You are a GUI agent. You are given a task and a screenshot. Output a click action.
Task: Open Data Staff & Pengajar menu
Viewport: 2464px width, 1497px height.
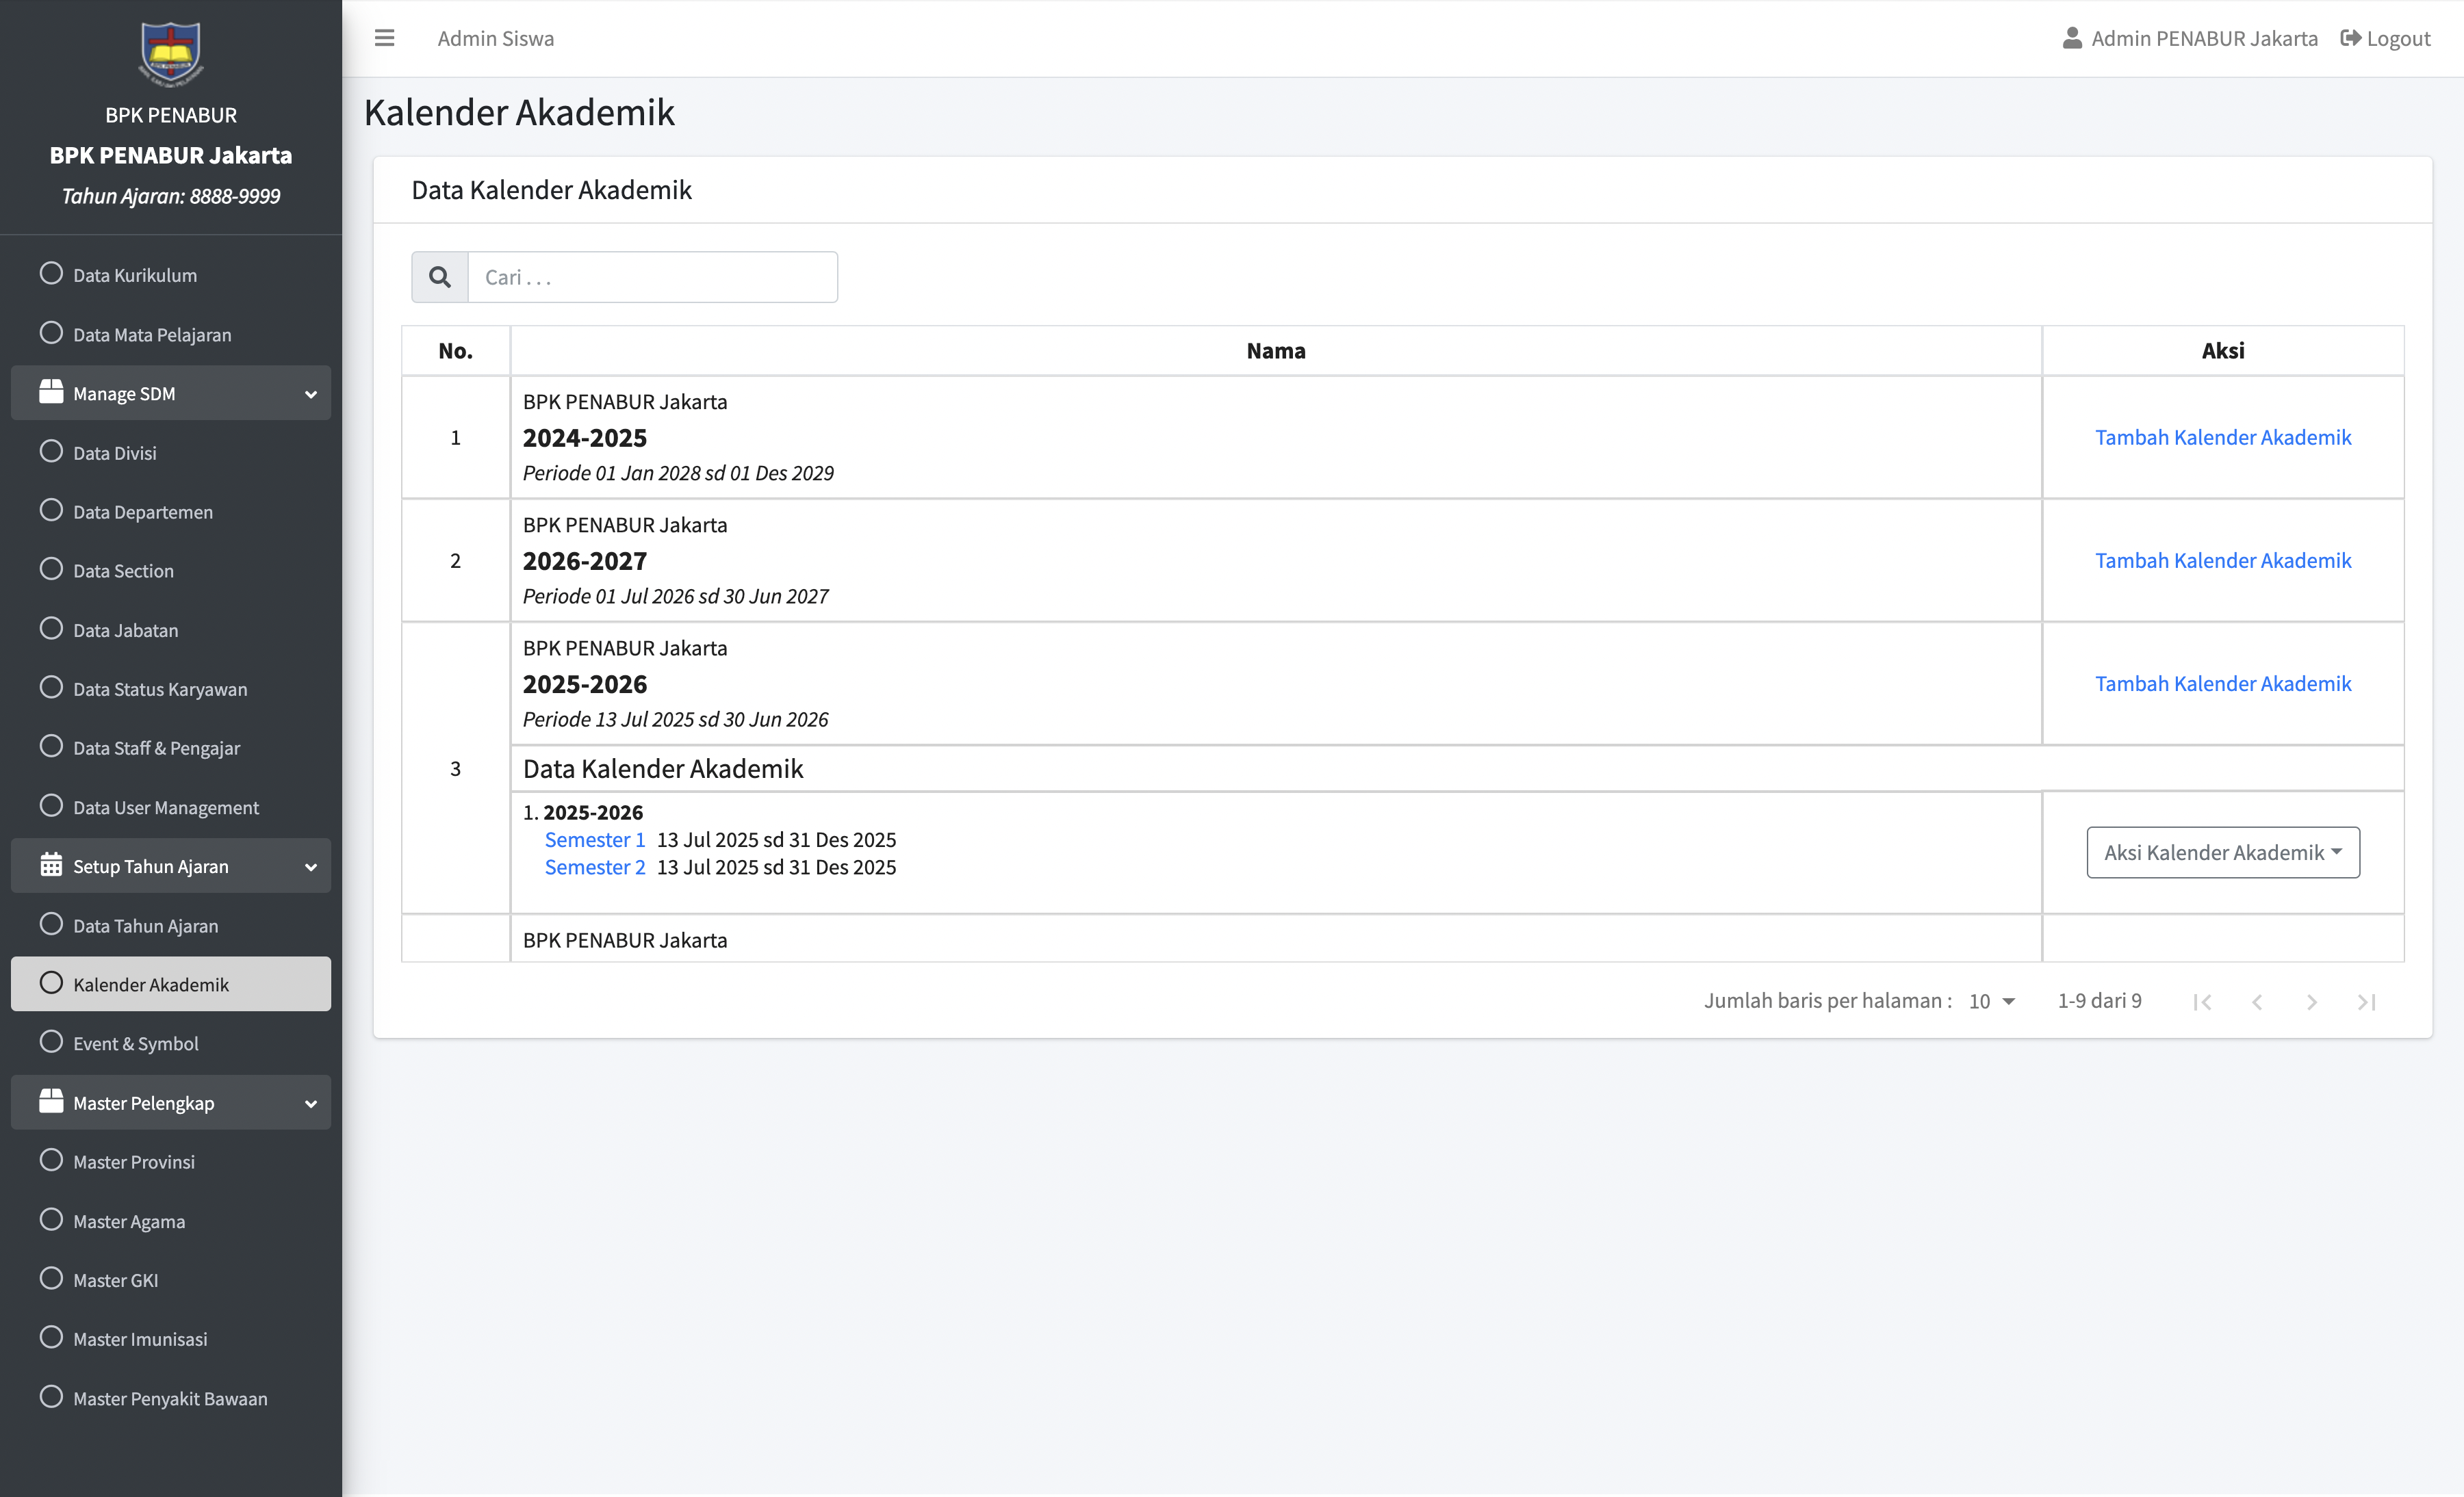[171, 748]
